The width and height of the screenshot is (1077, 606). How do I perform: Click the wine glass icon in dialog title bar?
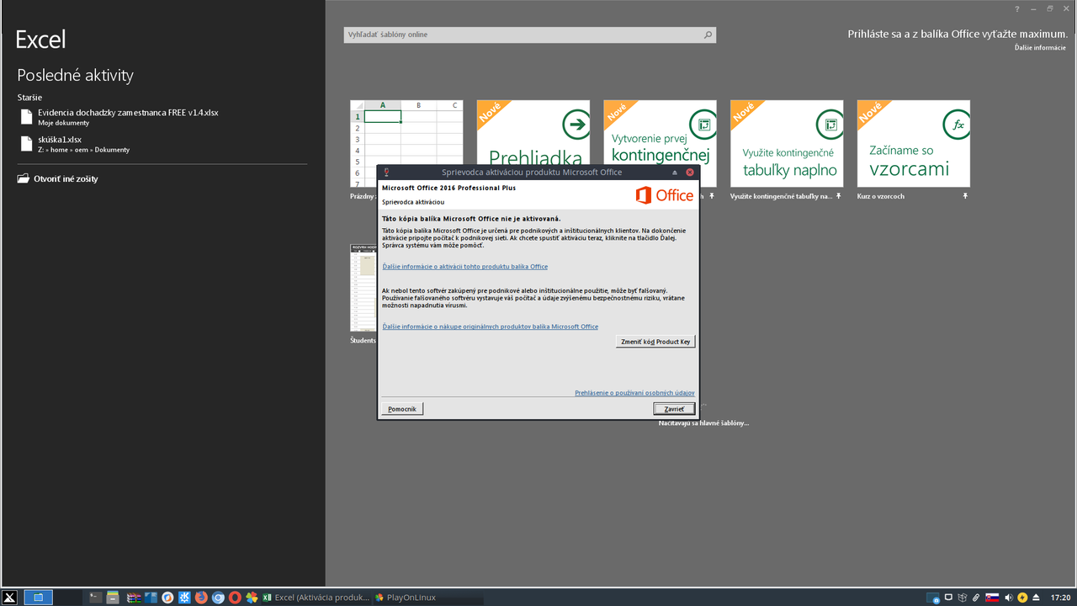point(385,173)
